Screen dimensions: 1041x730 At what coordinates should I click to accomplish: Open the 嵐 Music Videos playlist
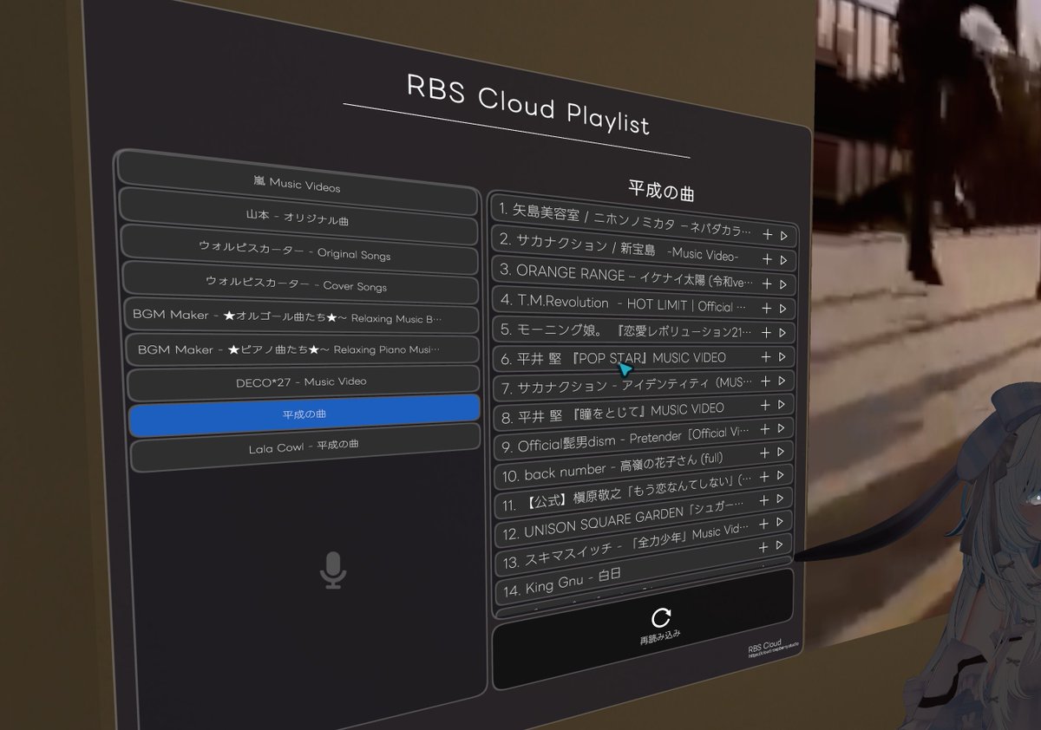point(298,186)
